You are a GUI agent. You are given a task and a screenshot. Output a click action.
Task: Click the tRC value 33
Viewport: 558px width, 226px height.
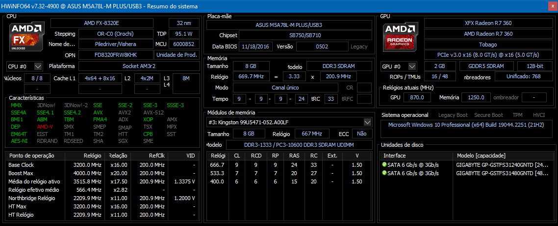(331, 99)
